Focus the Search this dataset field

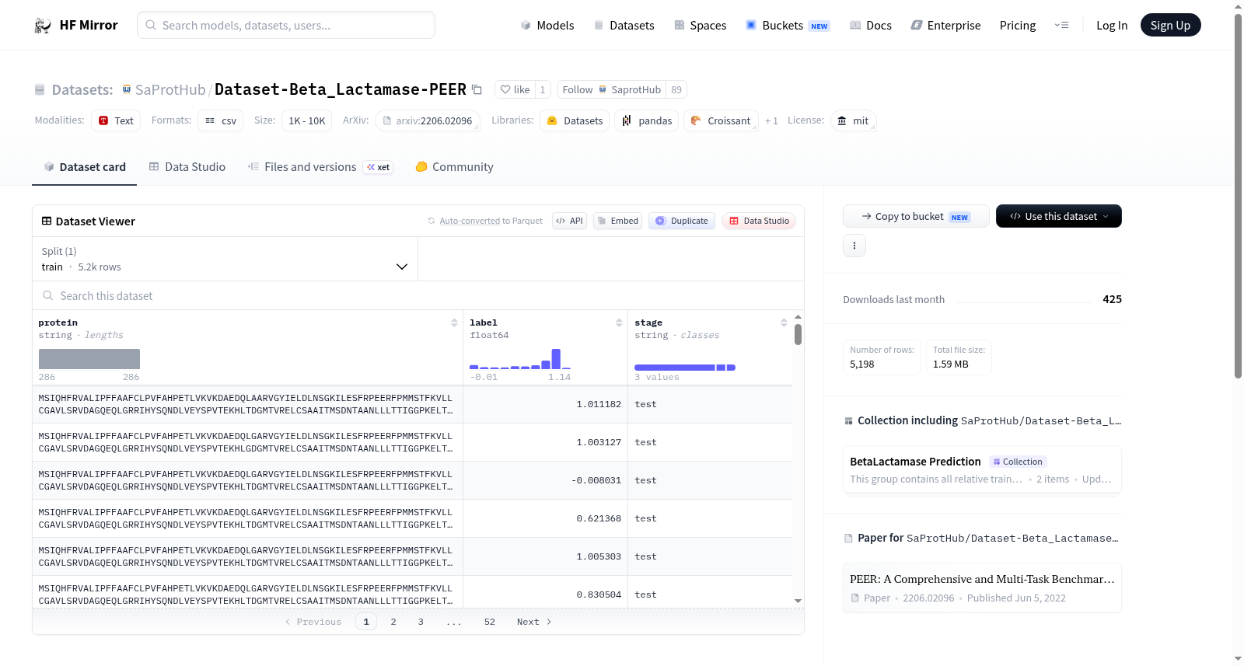pyautogui.click(x=418, y=296)
